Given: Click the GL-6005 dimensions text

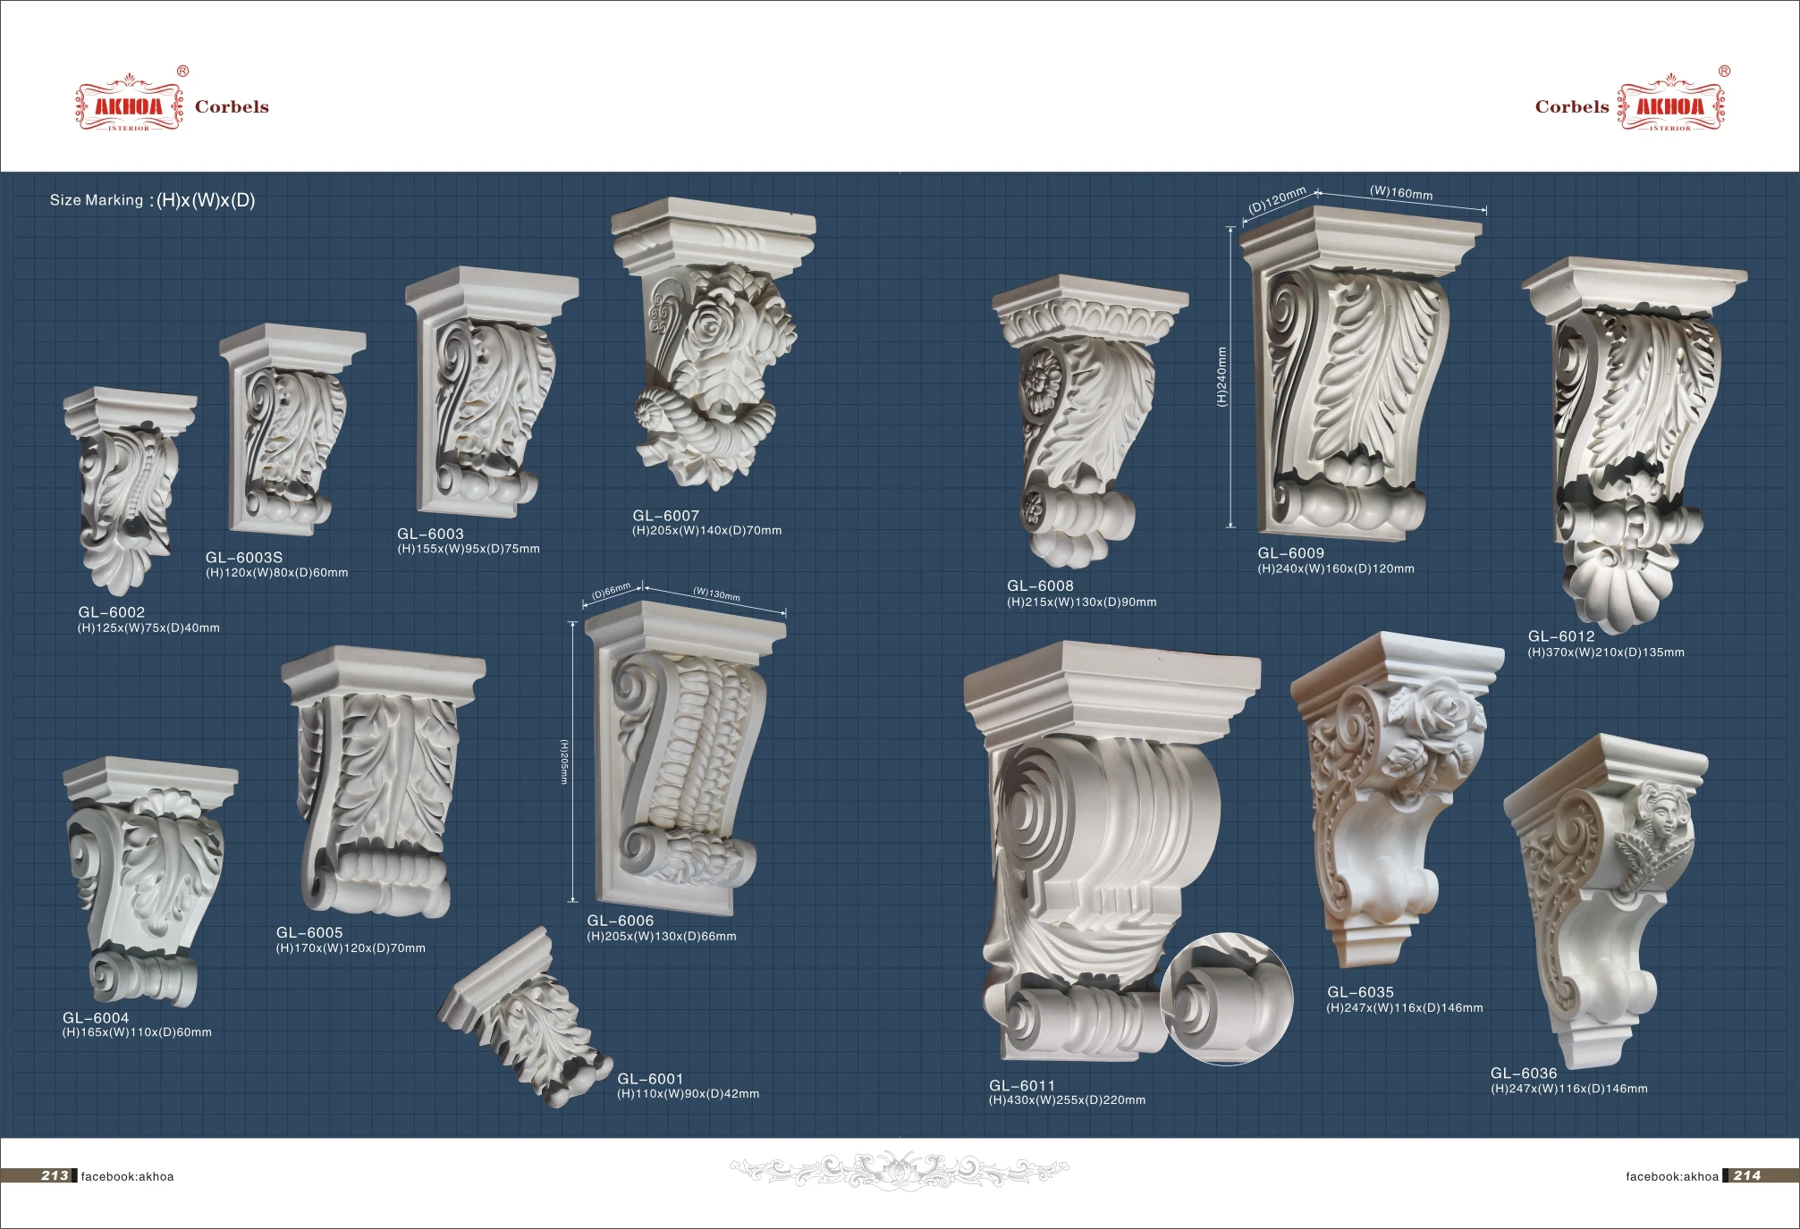Looking at the screenshot, I should (x=351, y=948).
